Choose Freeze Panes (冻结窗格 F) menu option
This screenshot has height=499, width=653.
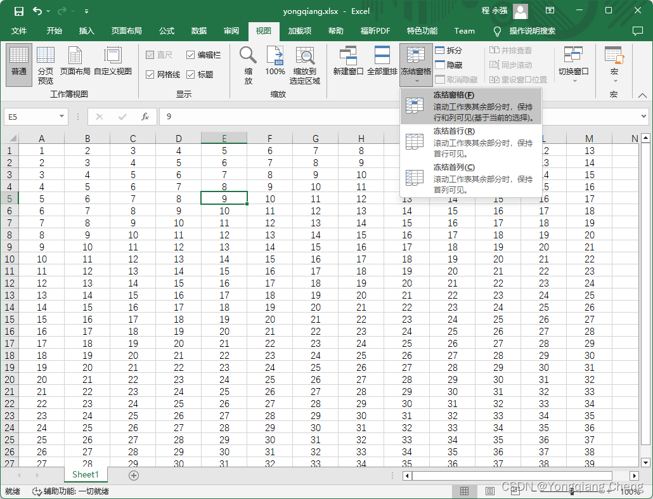pyautogui.click(x=471, y=107)
